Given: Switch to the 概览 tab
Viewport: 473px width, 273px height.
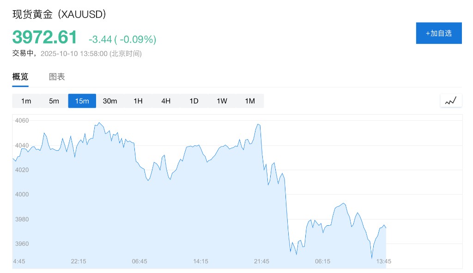Looking at the screenshot, I should (x=20, y=77).
